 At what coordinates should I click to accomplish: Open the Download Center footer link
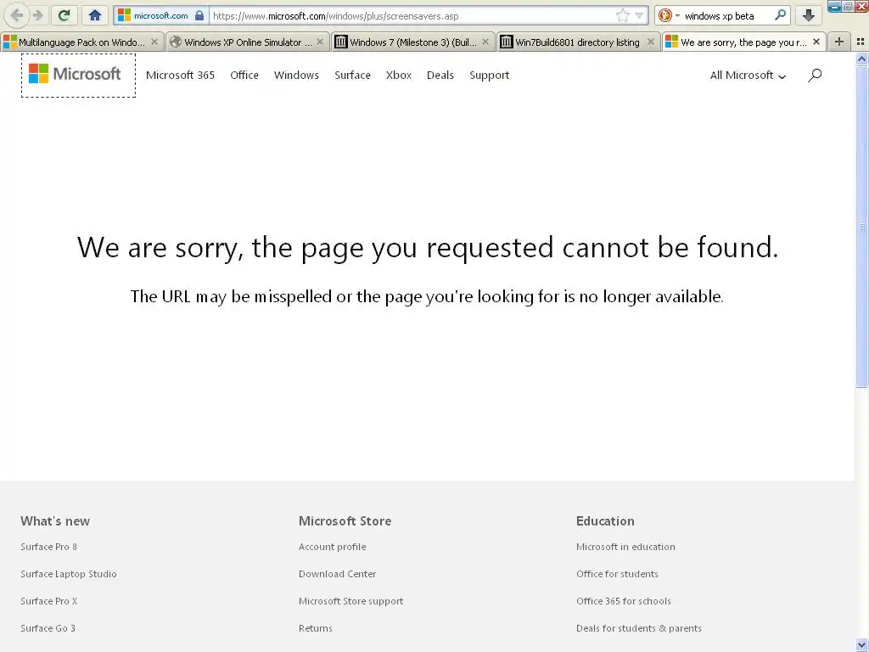338,574
